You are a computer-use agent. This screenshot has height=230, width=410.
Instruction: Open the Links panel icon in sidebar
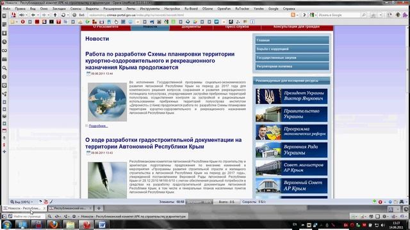tap(4, 50)
